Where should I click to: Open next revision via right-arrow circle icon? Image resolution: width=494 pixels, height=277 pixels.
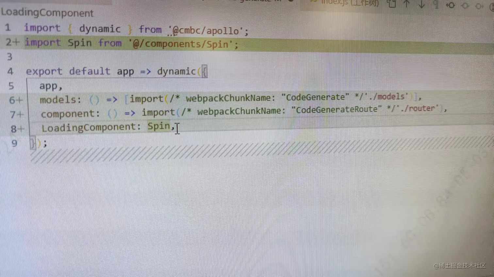coord(479,6)
